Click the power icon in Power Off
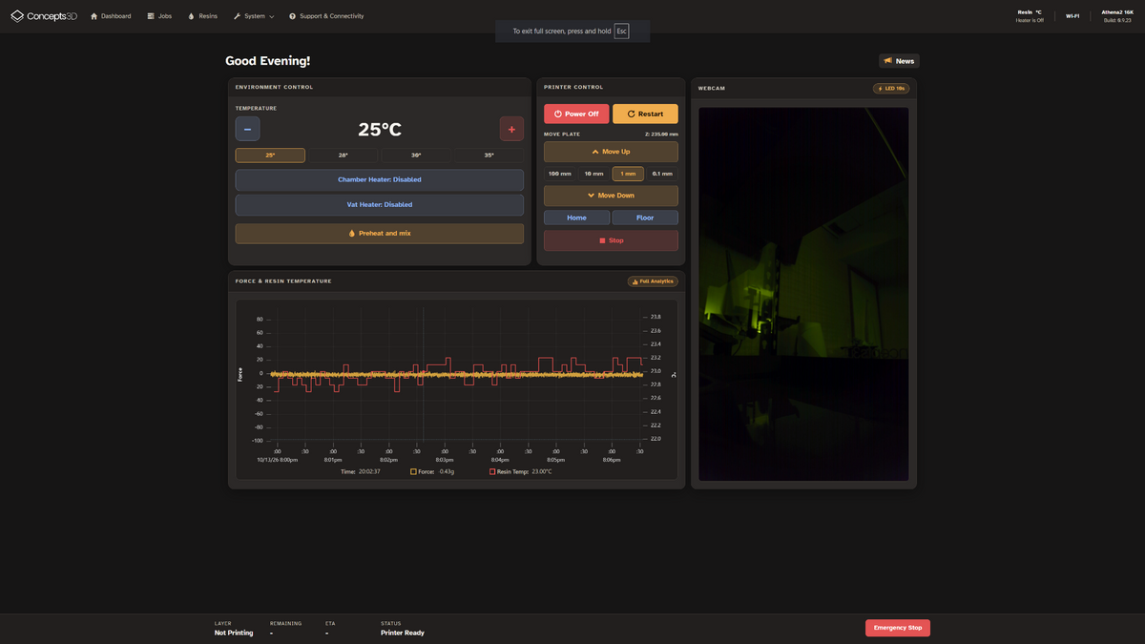Screen dimensions: 1145x644 coord(558,114)
